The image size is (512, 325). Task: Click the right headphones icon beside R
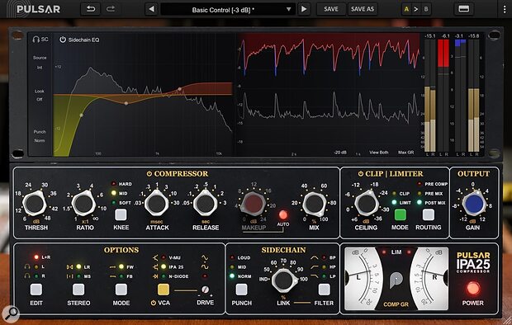[x=27, y=276]
